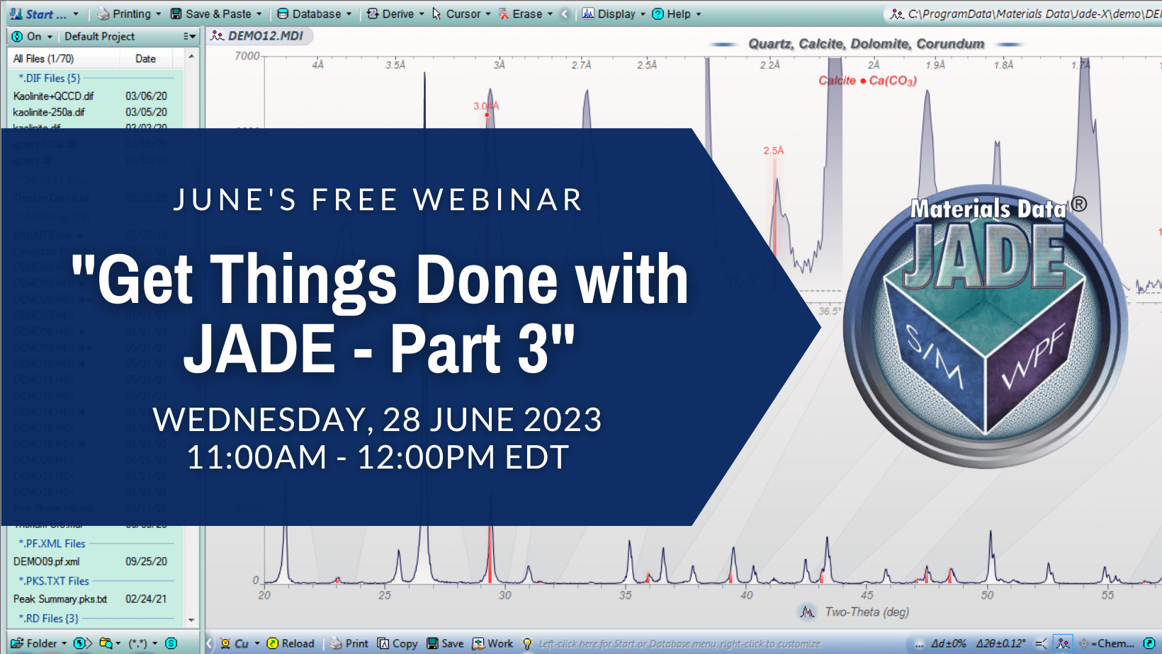This screenshot has height=654, width=1162.
Task: Open the Save & Paste menu
Action: 216,14
